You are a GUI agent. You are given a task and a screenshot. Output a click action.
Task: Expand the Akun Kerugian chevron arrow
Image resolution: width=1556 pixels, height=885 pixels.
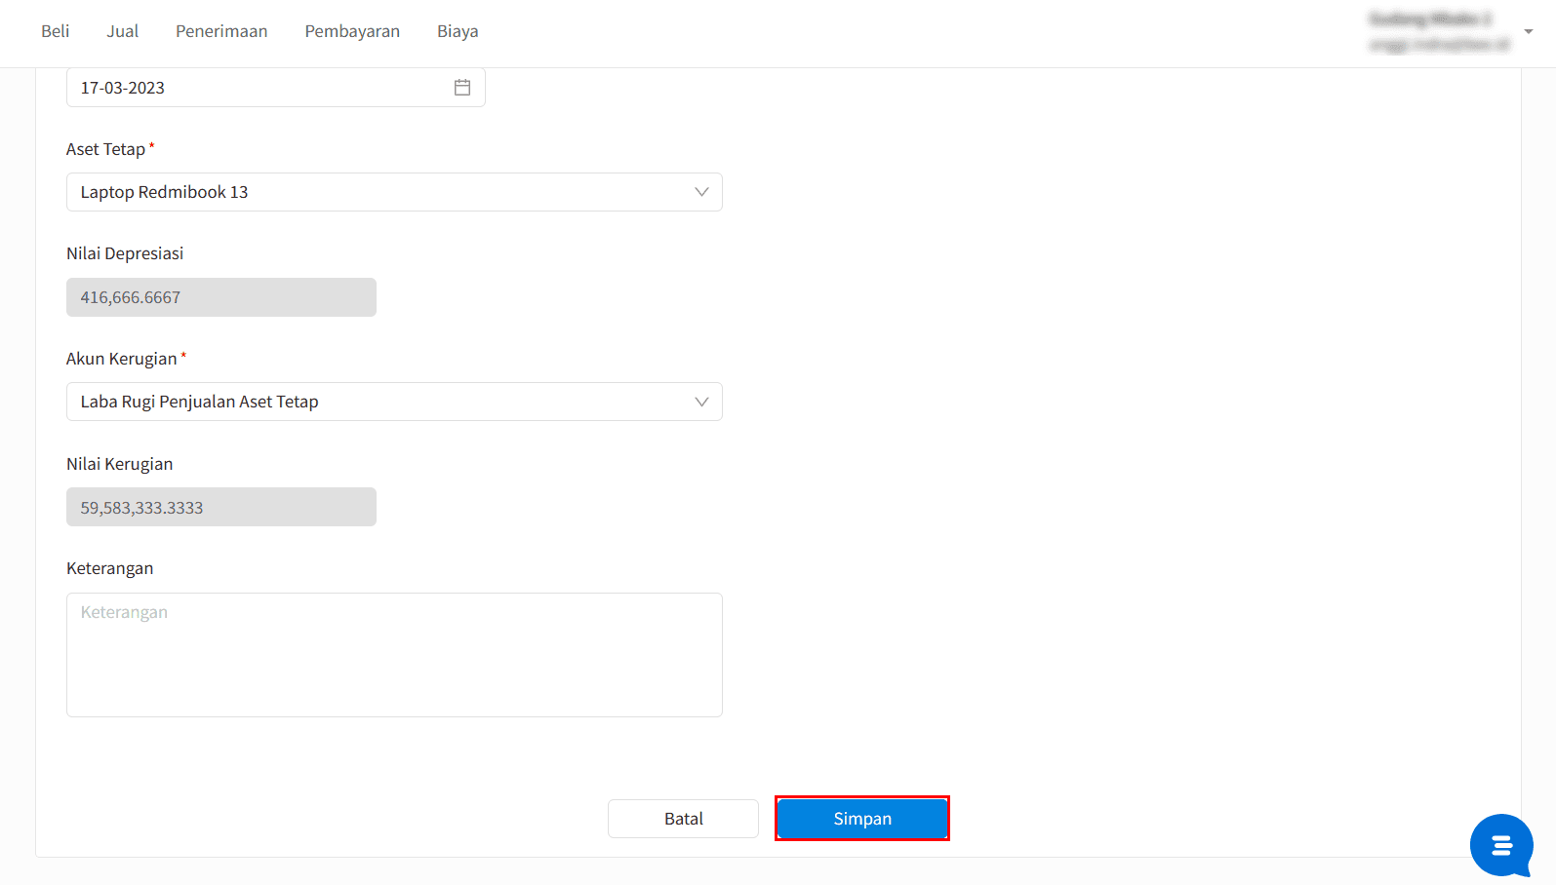tap(700, 402)
